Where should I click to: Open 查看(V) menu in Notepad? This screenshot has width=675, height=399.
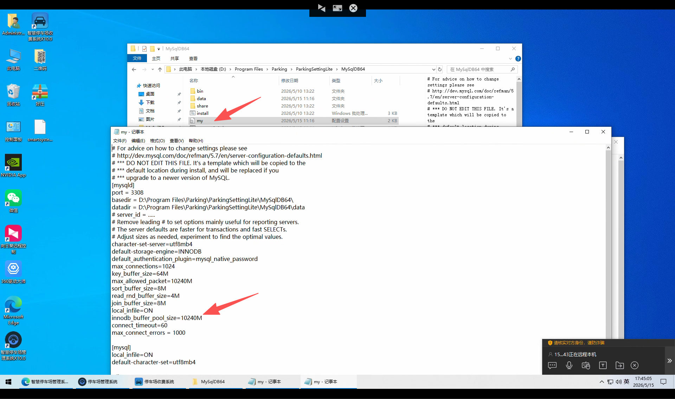[176, 140]
